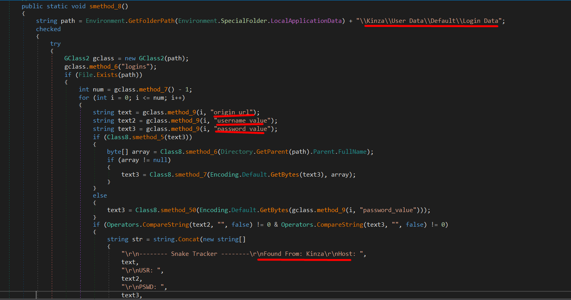571x300 pixels.
Task: Click the try keyword
Action: click(55, 44)
